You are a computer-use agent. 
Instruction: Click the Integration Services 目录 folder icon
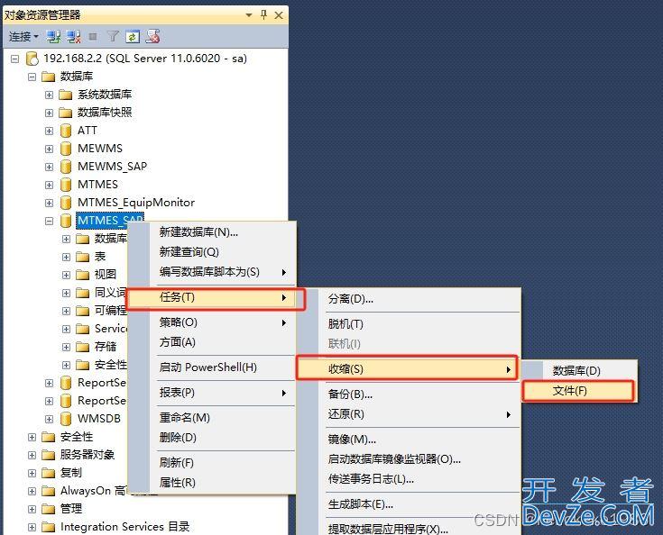click(49, 527)
